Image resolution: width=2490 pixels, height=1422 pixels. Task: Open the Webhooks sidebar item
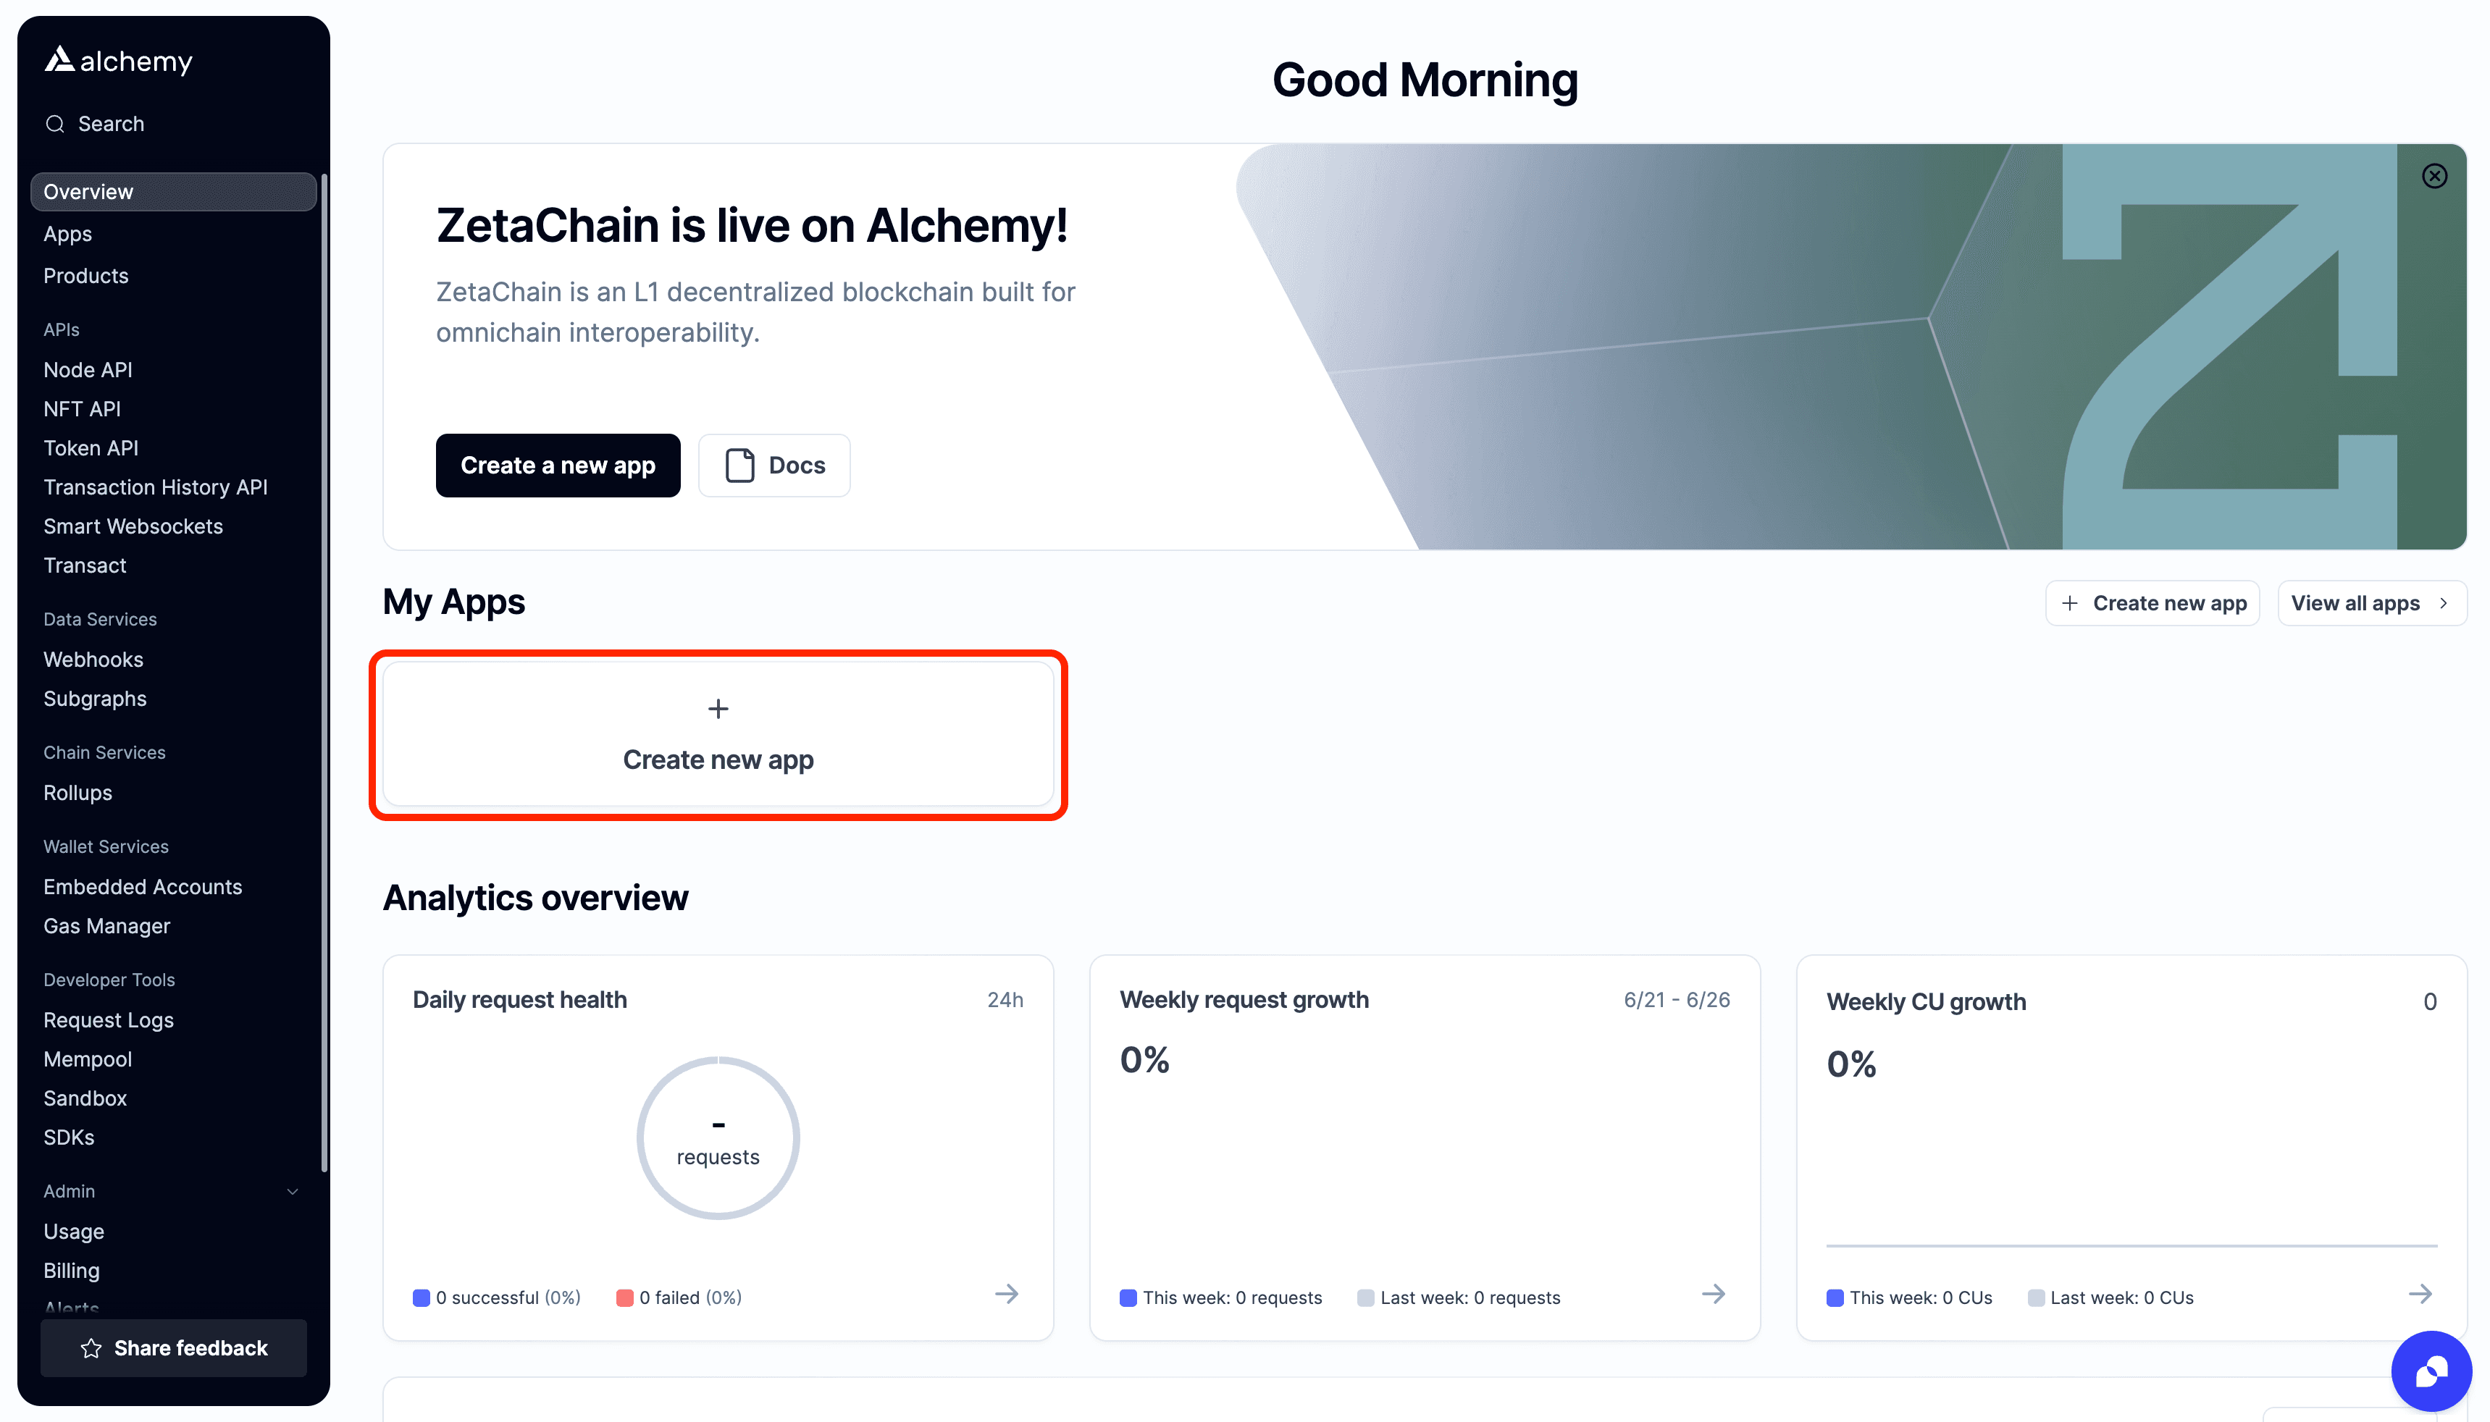coord(93,660)
